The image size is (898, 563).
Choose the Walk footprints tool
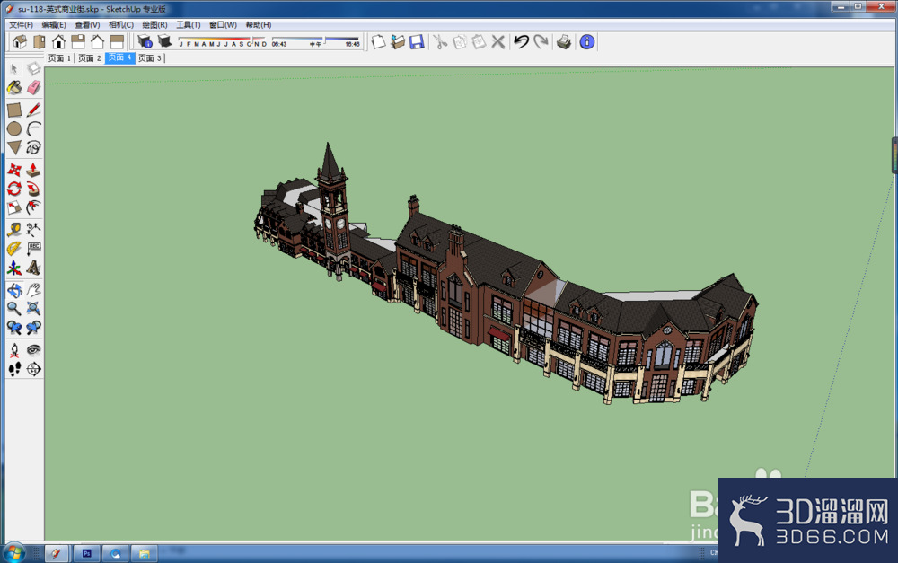[14, 369]
